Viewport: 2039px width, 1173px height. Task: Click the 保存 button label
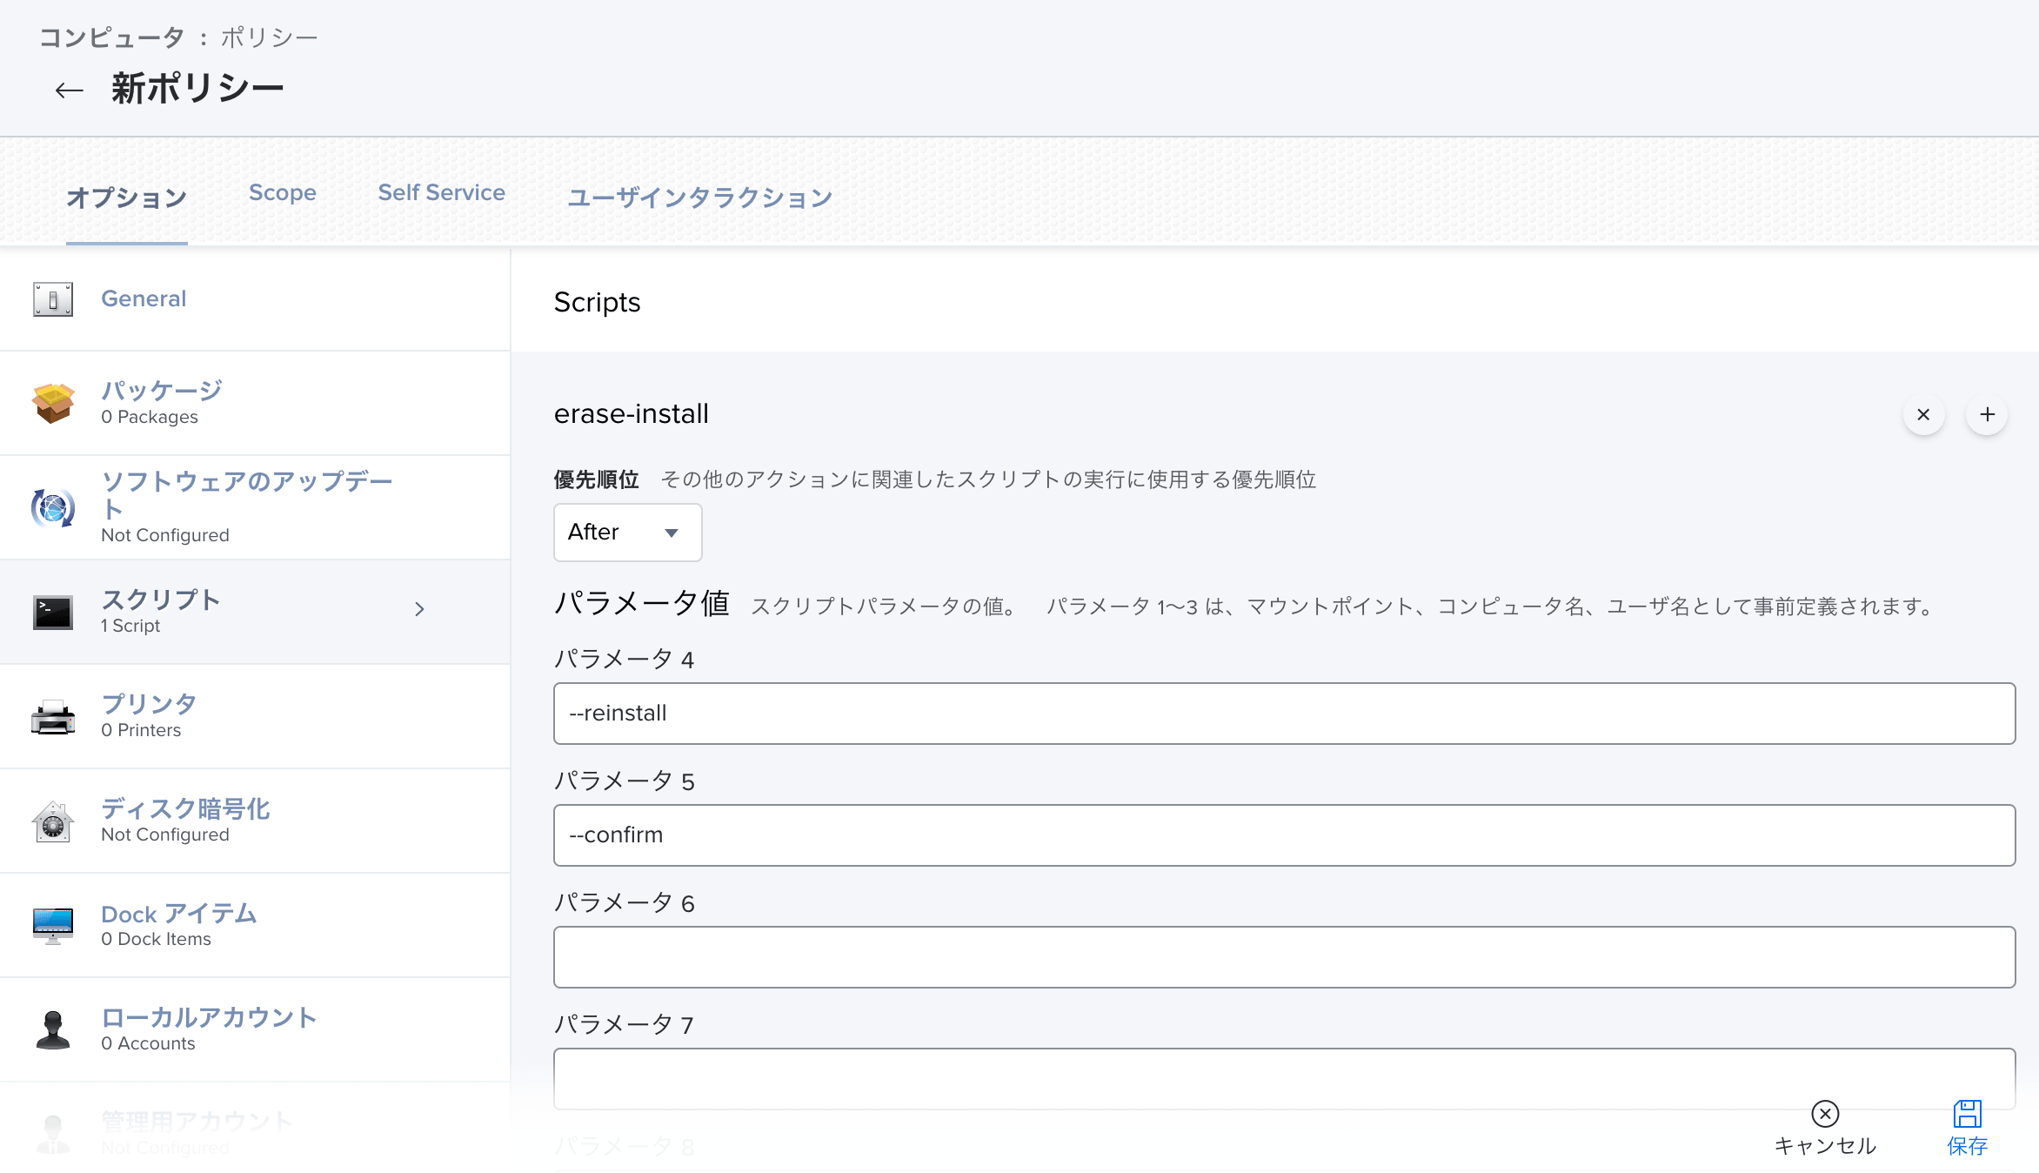pyautogui.click(x=1967, y=1145)
